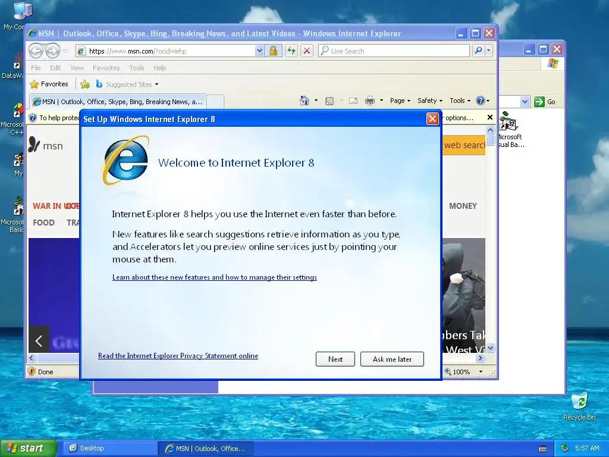
Task: Open the Help menu
Action: click(x=159, y=68)
